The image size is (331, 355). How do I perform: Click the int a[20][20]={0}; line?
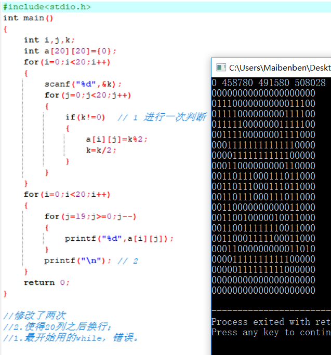pos(70,51)
